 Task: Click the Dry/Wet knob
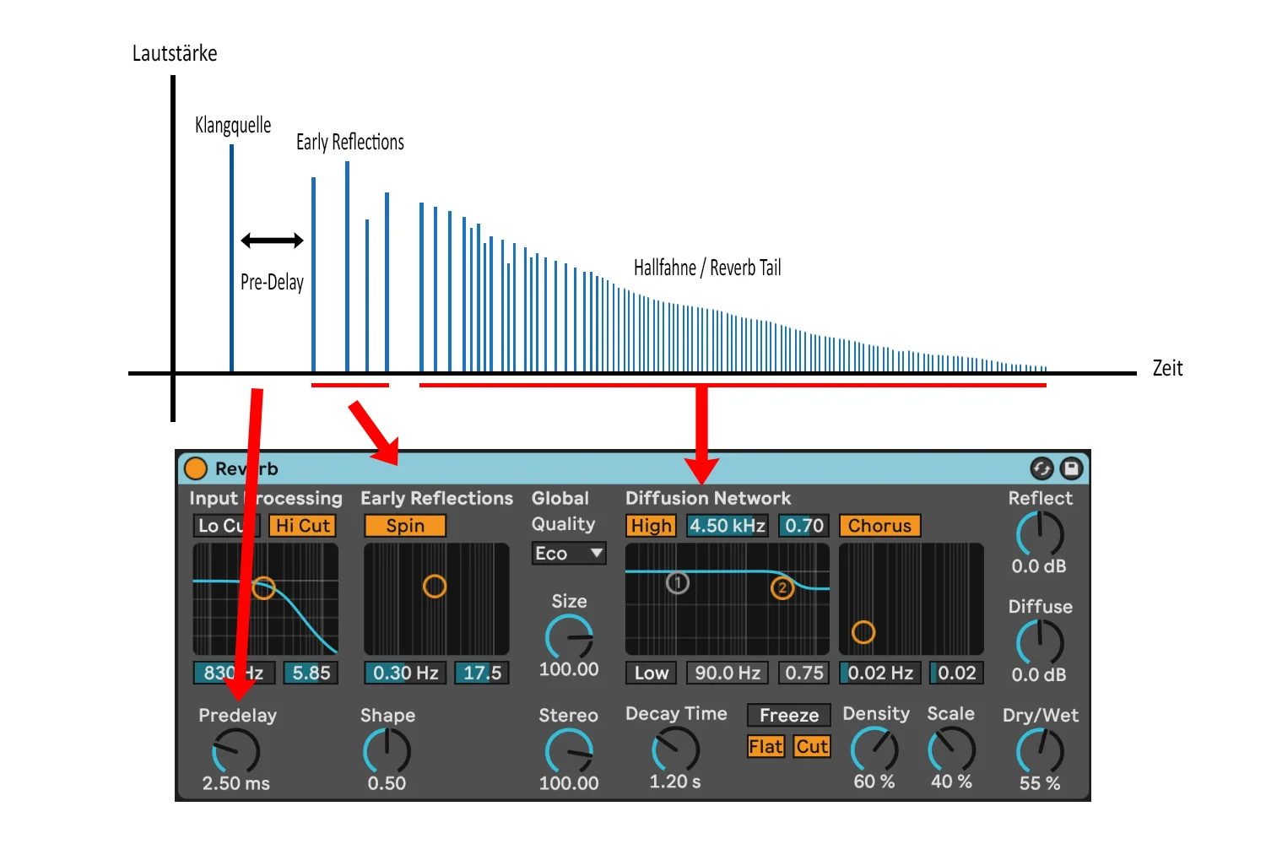[x=1040, y=750]
